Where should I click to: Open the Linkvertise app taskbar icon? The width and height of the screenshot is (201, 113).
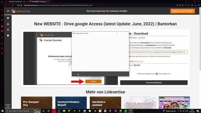[x=131, y=111]
